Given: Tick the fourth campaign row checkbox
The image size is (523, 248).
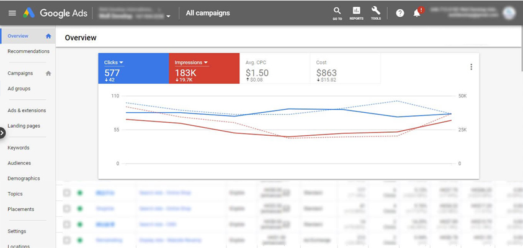Looking at the screenshot, I should [67, 240].
